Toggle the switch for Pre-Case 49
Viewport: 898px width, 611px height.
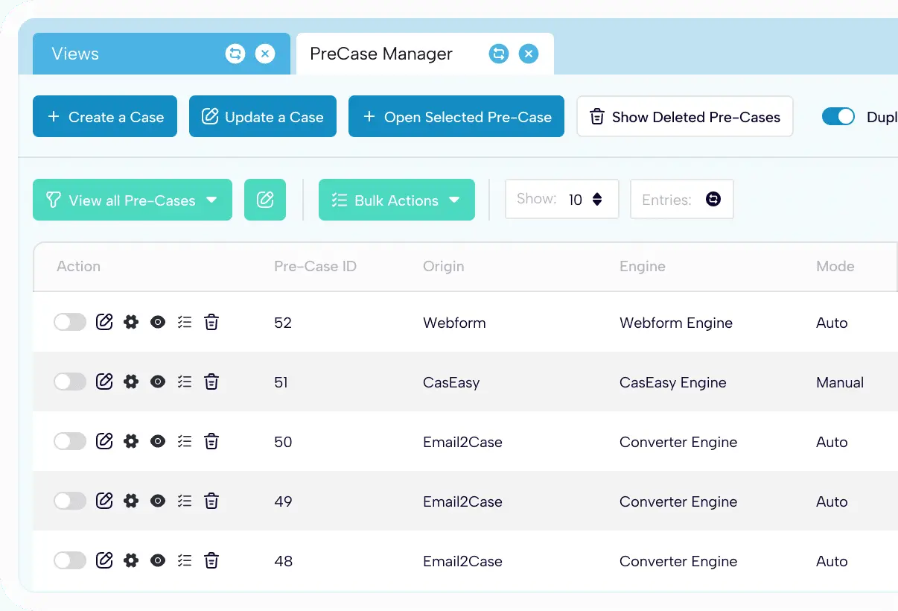click(70, 501)
